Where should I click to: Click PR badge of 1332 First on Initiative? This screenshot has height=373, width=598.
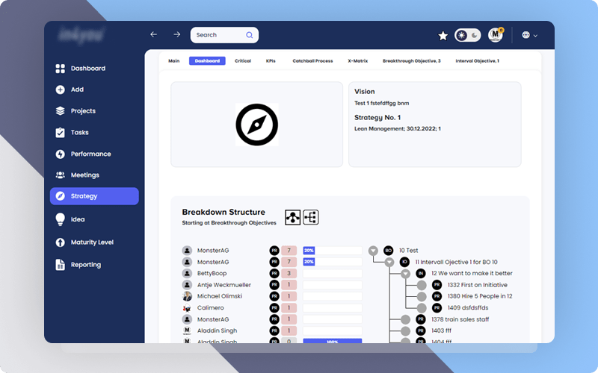click(437, 285)
